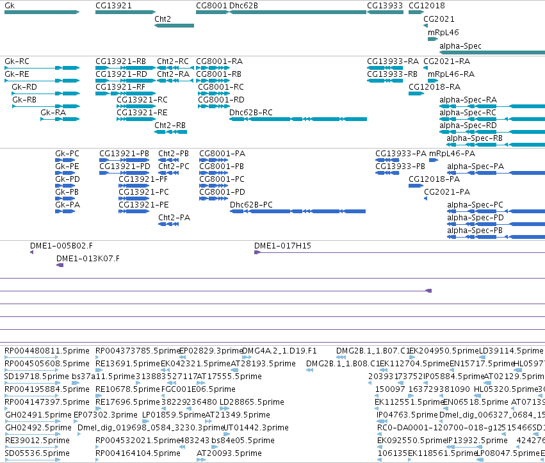Viewport: 545px width, 463px height.
Task: Select clone DME1-005B02.F
Action: pos(61,246)
